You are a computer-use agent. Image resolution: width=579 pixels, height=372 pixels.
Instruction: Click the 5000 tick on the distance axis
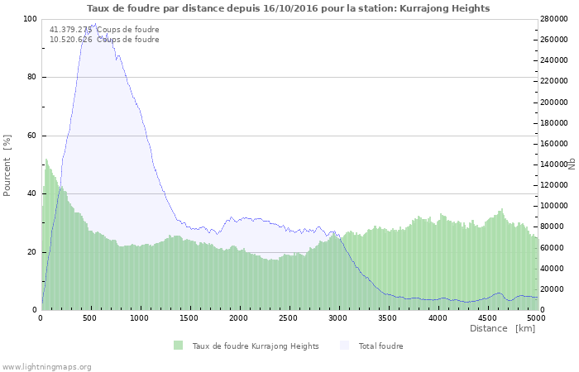click(536, 317)
